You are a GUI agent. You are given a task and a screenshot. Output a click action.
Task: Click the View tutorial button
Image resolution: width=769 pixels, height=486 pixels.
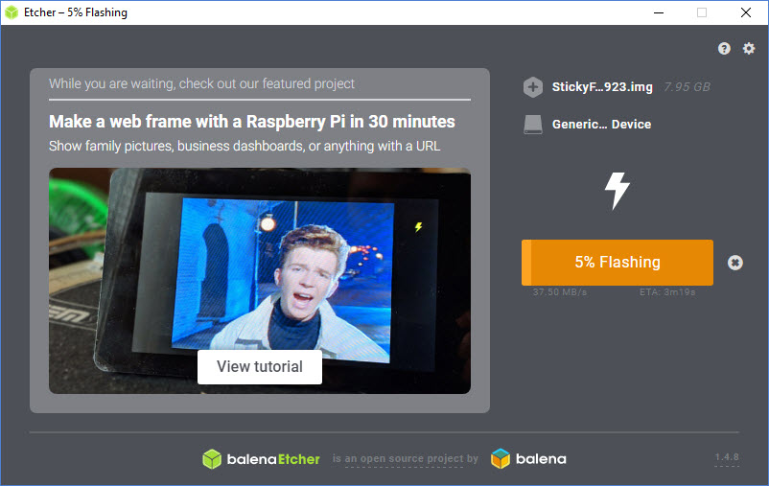pyautogui.click(x=260, y=367)
